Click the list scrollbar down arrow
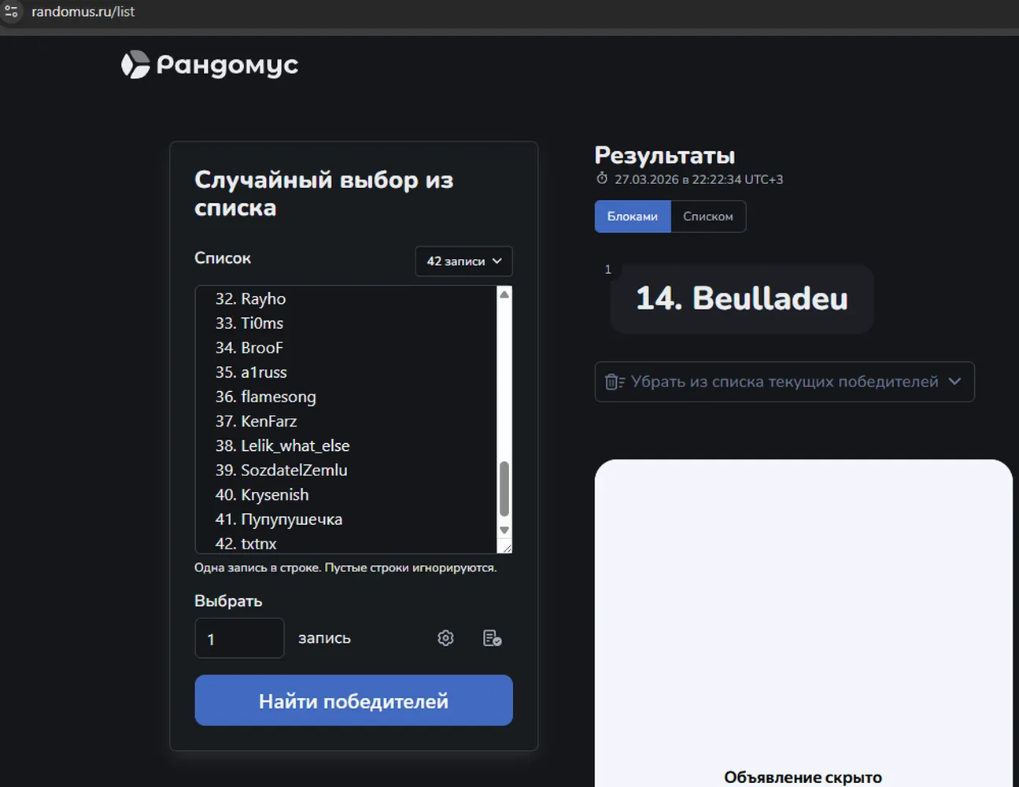Image resolution: width=1019 pixels, height=787 pixels. pos(504,530)
